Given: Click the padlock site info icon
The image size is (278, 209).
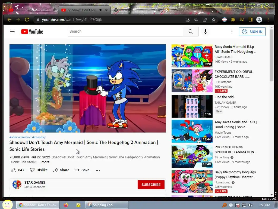Looking at the screenshot, I should point(37,20).
